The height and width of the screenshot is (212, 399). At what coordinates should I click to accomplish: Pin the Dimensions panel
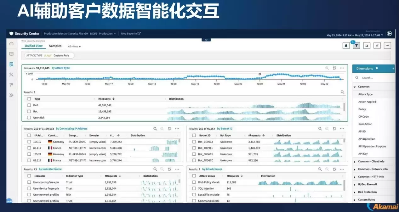coord(377,69)
